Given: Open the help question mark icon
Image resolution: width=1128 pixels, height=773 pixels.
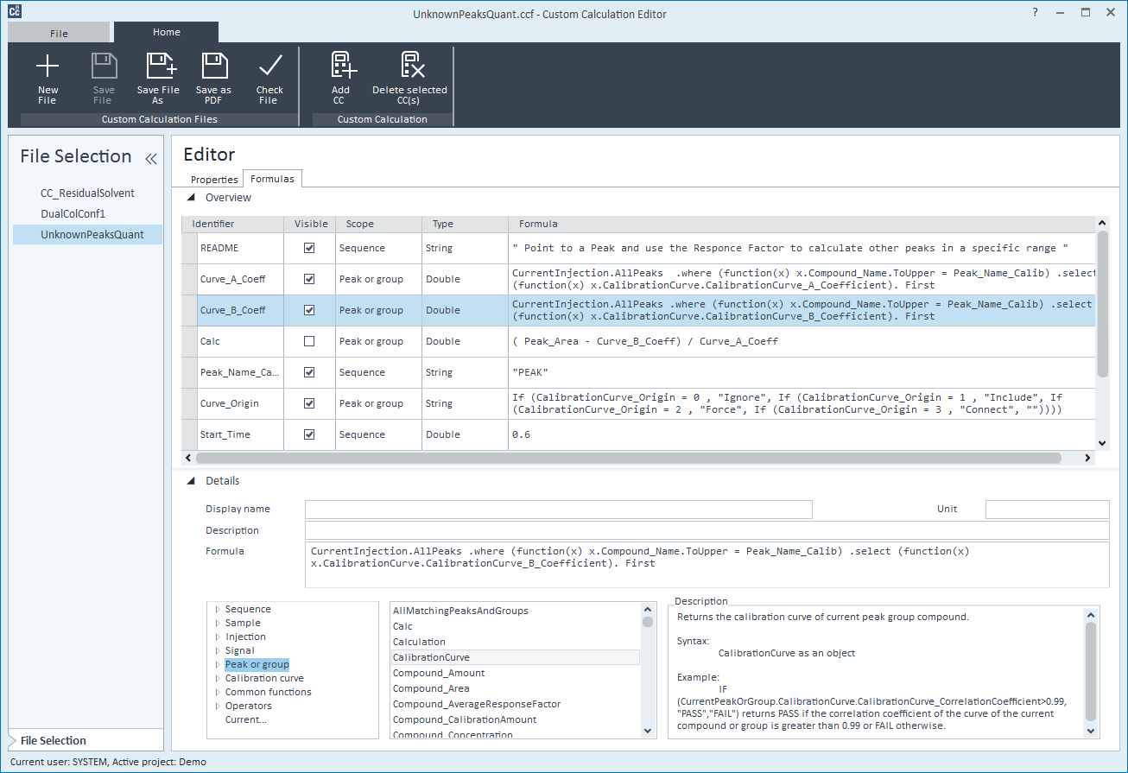Looking at the screenshot, I should click(x=1035, y=13).
